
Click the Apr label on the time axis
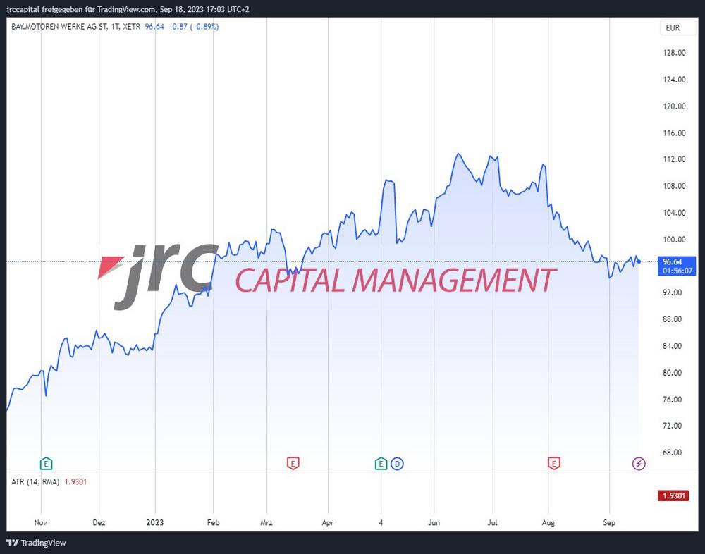328,522
